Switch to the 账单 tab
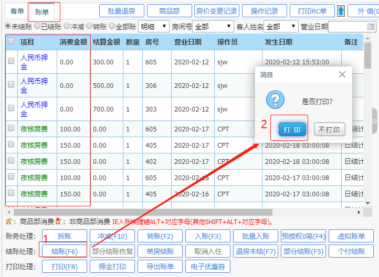Image resolution: width=379 pixels, height=277 pixels. (41, 12)
